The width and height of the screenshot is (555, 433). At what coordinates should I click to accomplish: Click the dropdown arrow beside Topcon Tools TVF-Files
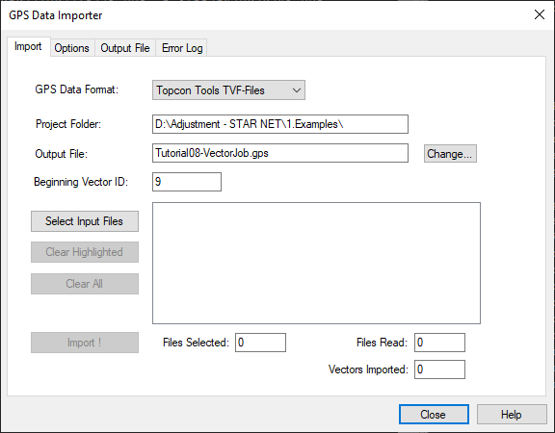point(297,90)
